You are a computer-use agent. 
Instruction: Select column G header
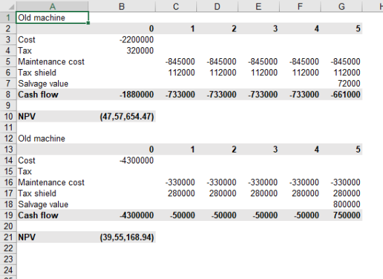[341, 6]
